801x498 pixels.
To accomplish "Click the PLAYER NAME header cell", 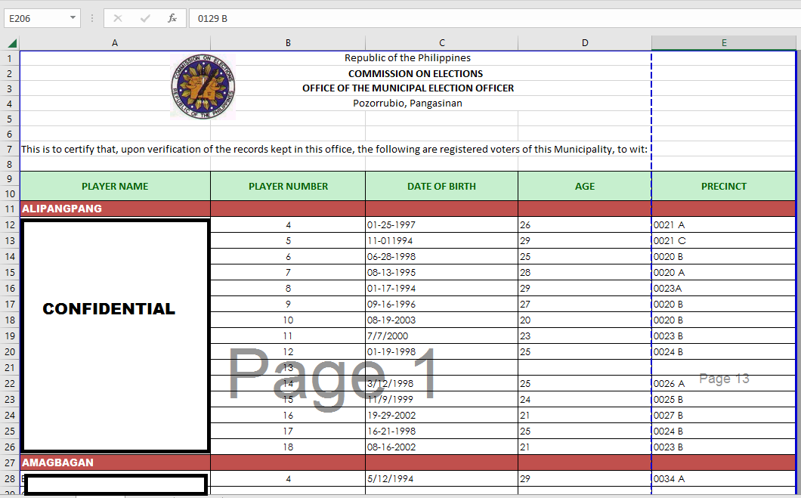I will (x=115, y=187).
